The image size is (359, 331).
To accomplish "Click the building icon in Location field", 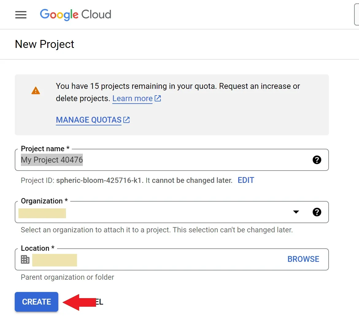I will (25, 259).
